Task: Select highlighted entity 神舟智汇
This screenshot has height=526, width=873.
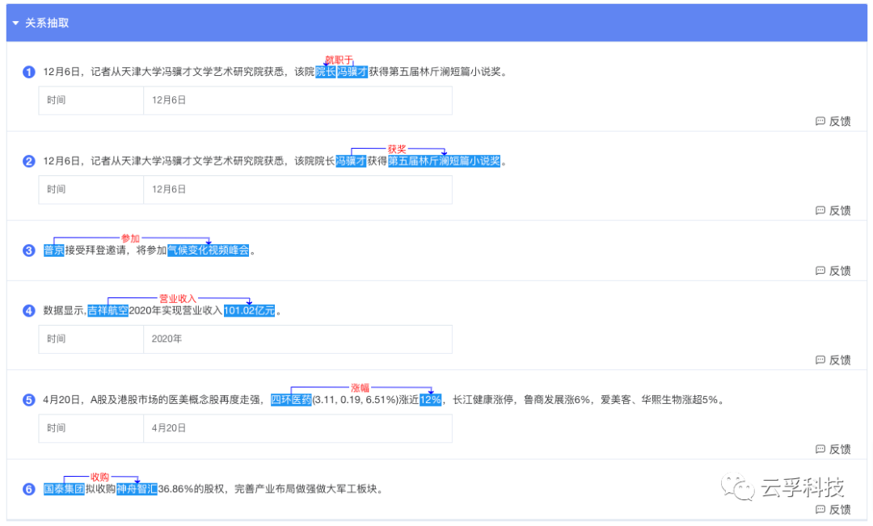Action: [137, 490]
